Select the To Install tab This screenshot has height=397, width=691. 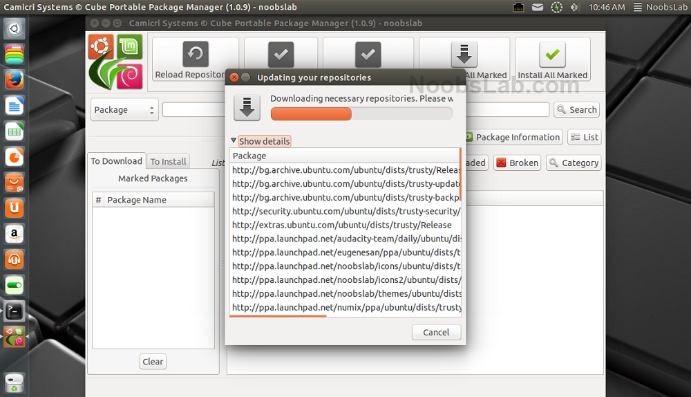point(168,161)
